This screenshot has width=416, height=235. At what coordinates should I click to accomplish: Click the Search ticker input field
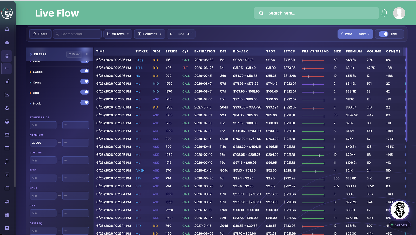coord(77,34)
